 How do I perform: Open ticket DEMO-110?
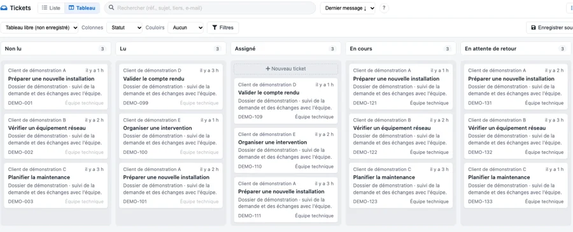pyautogui.click(x=286, y=150)
